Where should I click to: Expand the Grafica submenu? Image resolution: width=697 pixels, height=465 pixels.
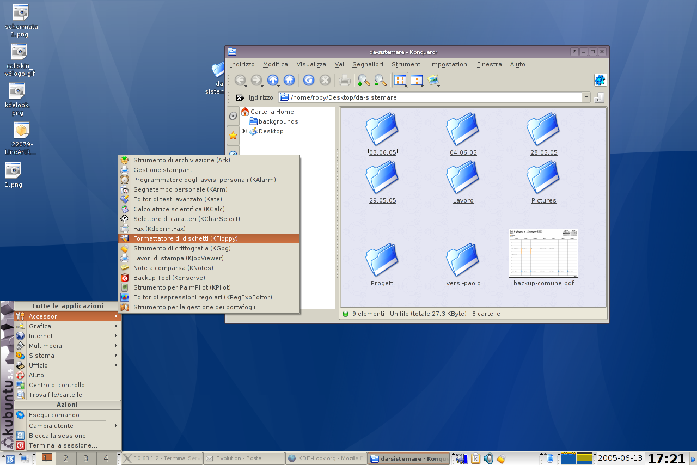(x=68, y=326)
